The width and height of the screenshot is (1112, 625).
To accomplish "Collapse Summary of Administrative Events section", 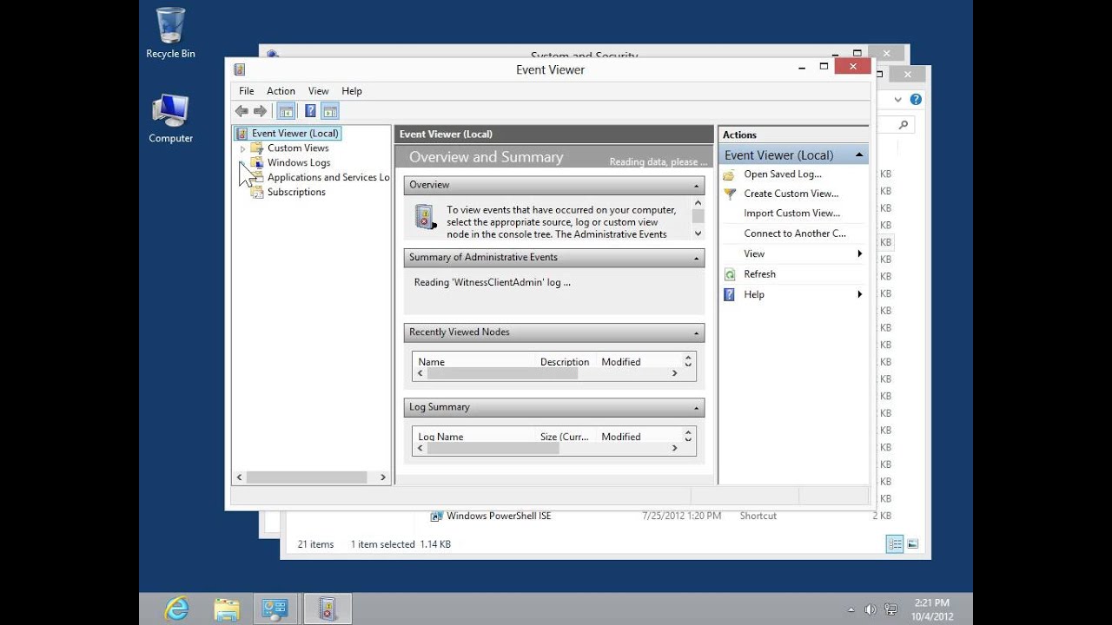I will [697, 258].
